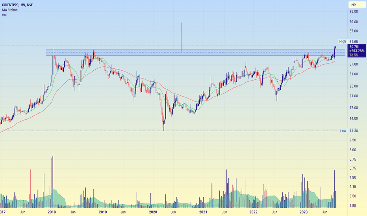Click the 25.00 price axis label
The height and width of the screenshot is (216, 367).
click(354, 86)
